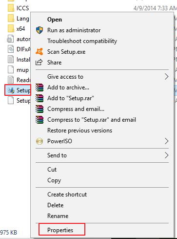Select the Instal text file icon
177x239 pixels.
tap(11, 60)
